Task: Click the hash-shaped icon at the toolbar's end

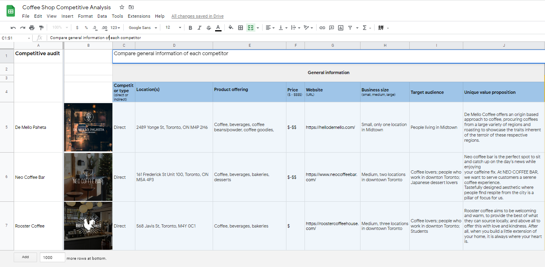Action: (381, 28)
